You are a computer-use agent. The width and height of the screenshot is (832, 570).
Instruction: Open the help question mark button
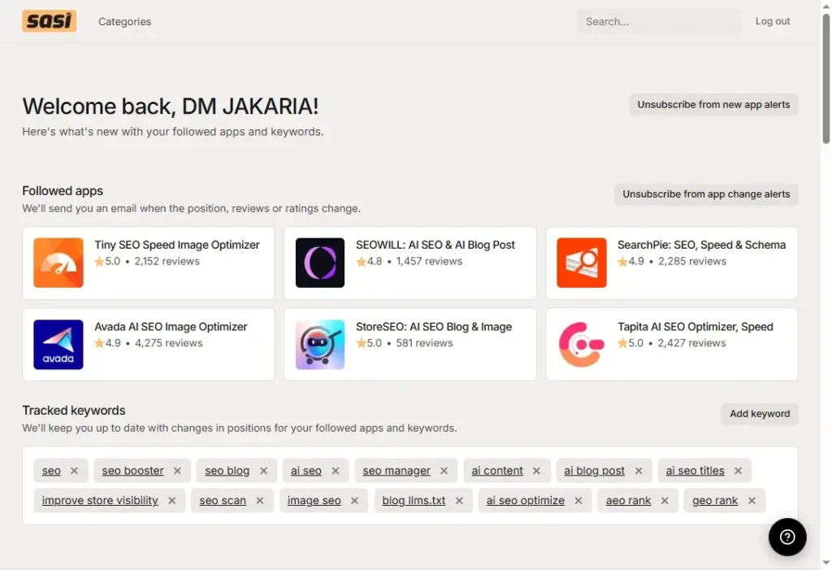pyautogui.click(x=786, y=537)
